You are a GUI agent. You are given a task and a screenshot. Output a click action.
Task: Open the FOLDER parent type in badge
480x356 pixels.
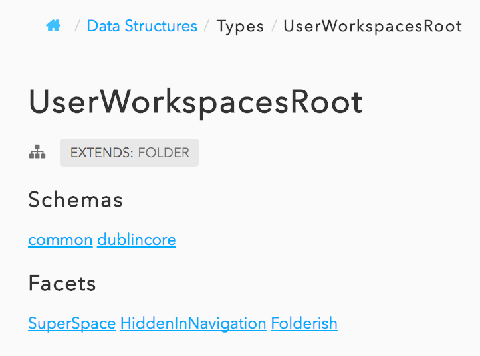coord(164,153)
